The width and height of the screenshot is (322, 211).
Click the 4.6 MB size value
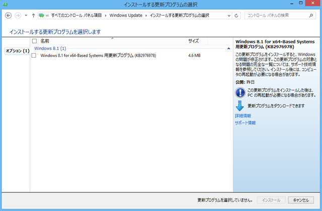pyautogui.click(x=194, y=56)
